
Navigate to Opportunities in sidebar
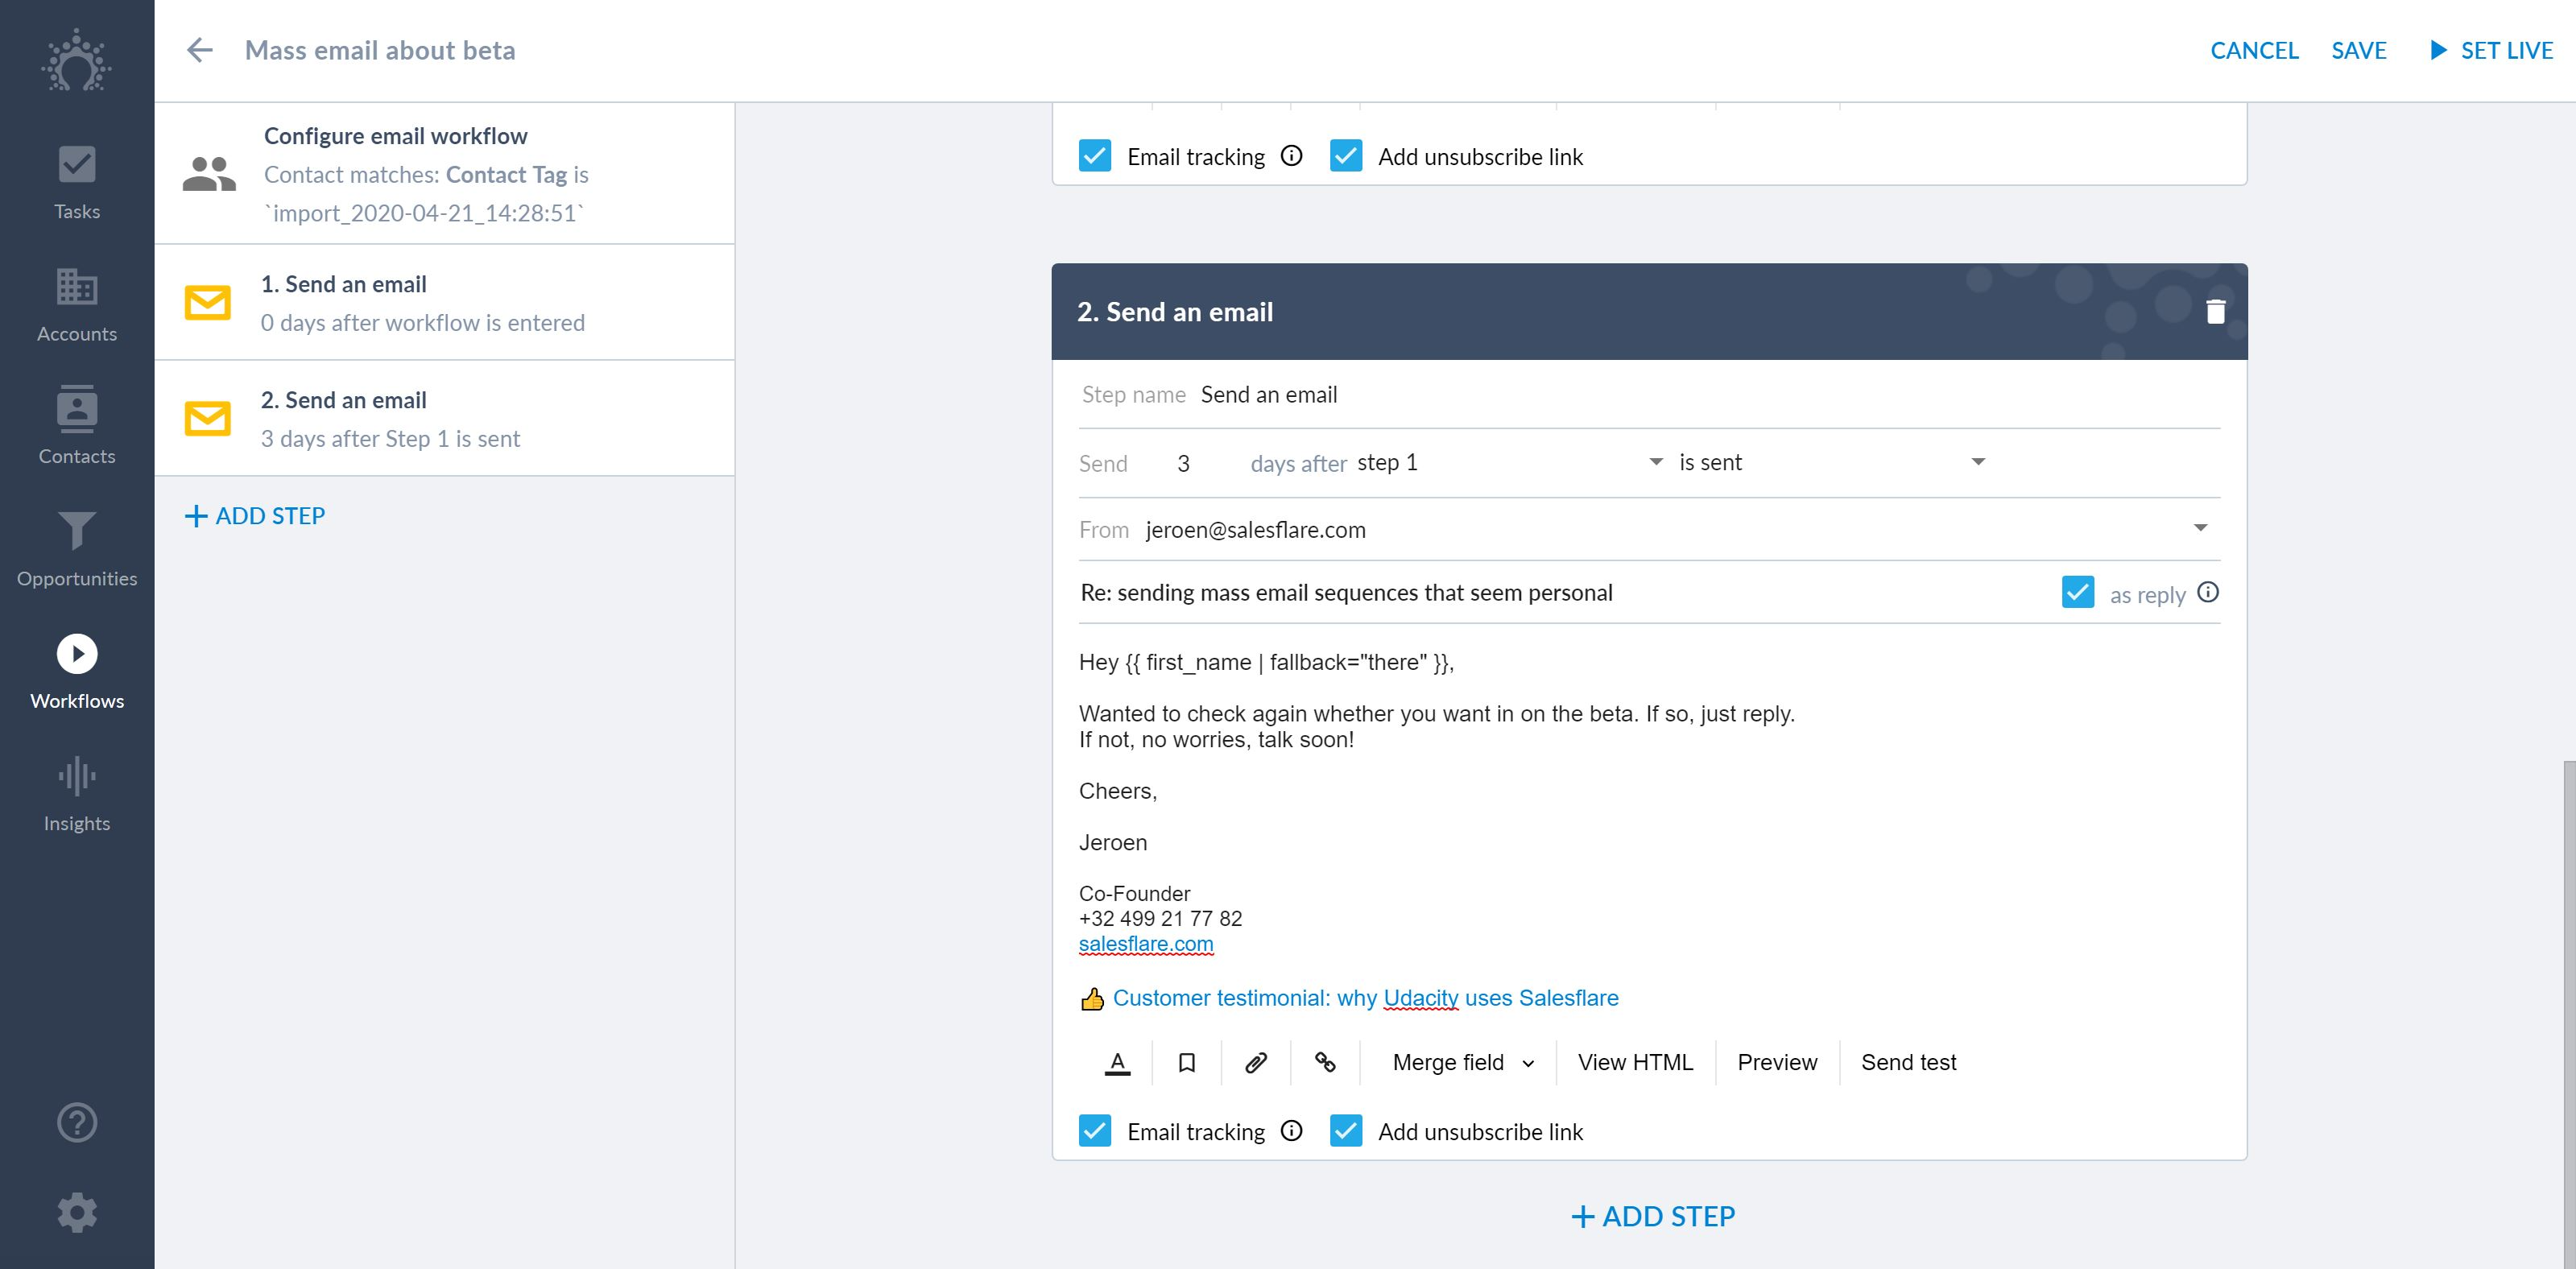pyautogui.click(x=77, y=548)
